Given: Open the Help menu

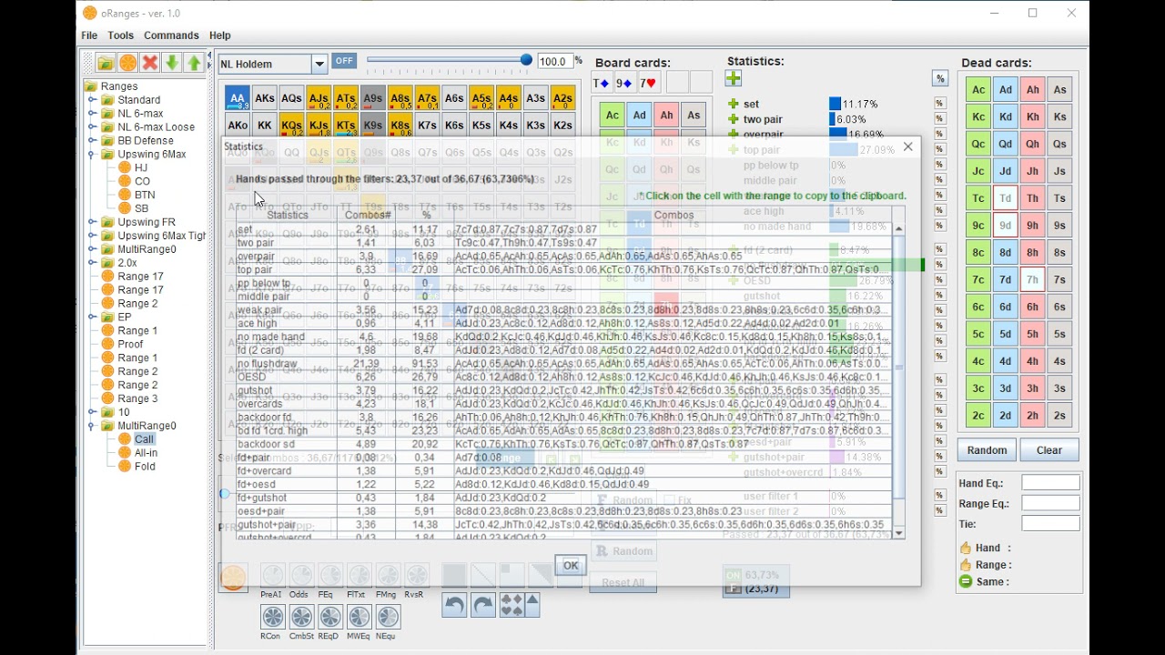Looking at the screenshot, I should 220,35.
